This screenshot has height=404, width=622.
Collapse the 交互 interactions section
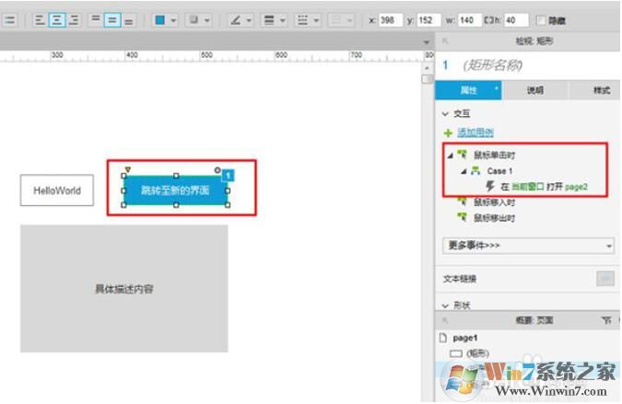tap(445, 114)
